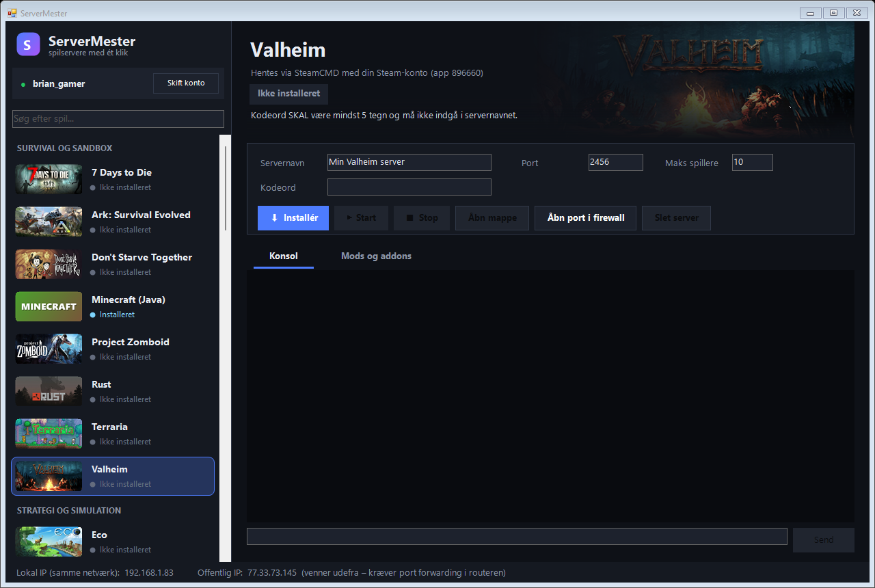Image resolution: width=875 pixels, height=588 pixels.
Task: Click the Skift konto button
Action: (186, 83)
